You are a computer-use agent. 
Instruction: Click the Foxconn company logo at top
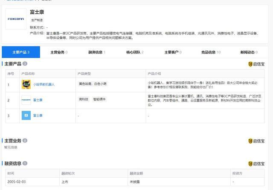16,19
